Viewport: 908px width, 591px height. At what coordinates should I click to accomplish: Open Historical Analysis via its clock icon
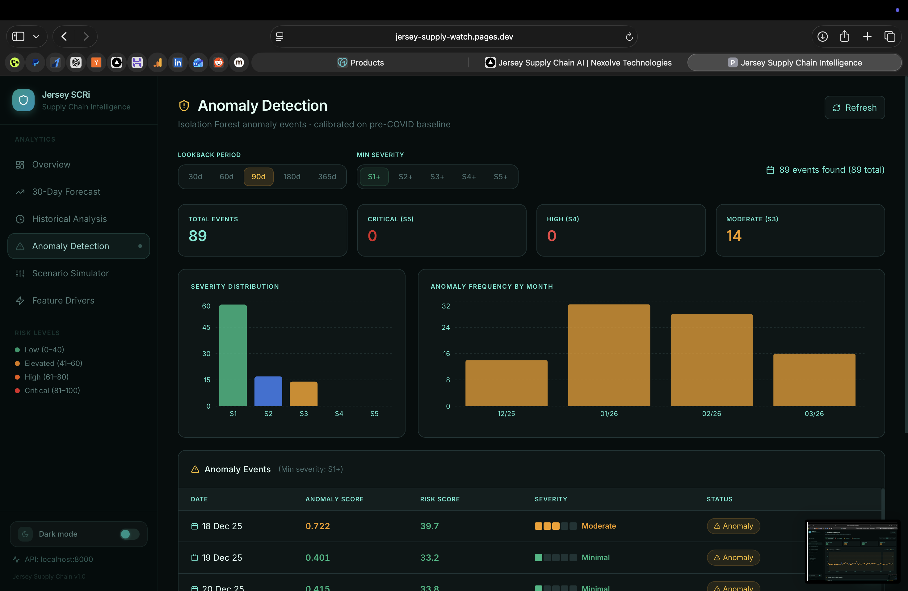pos(20,219)
